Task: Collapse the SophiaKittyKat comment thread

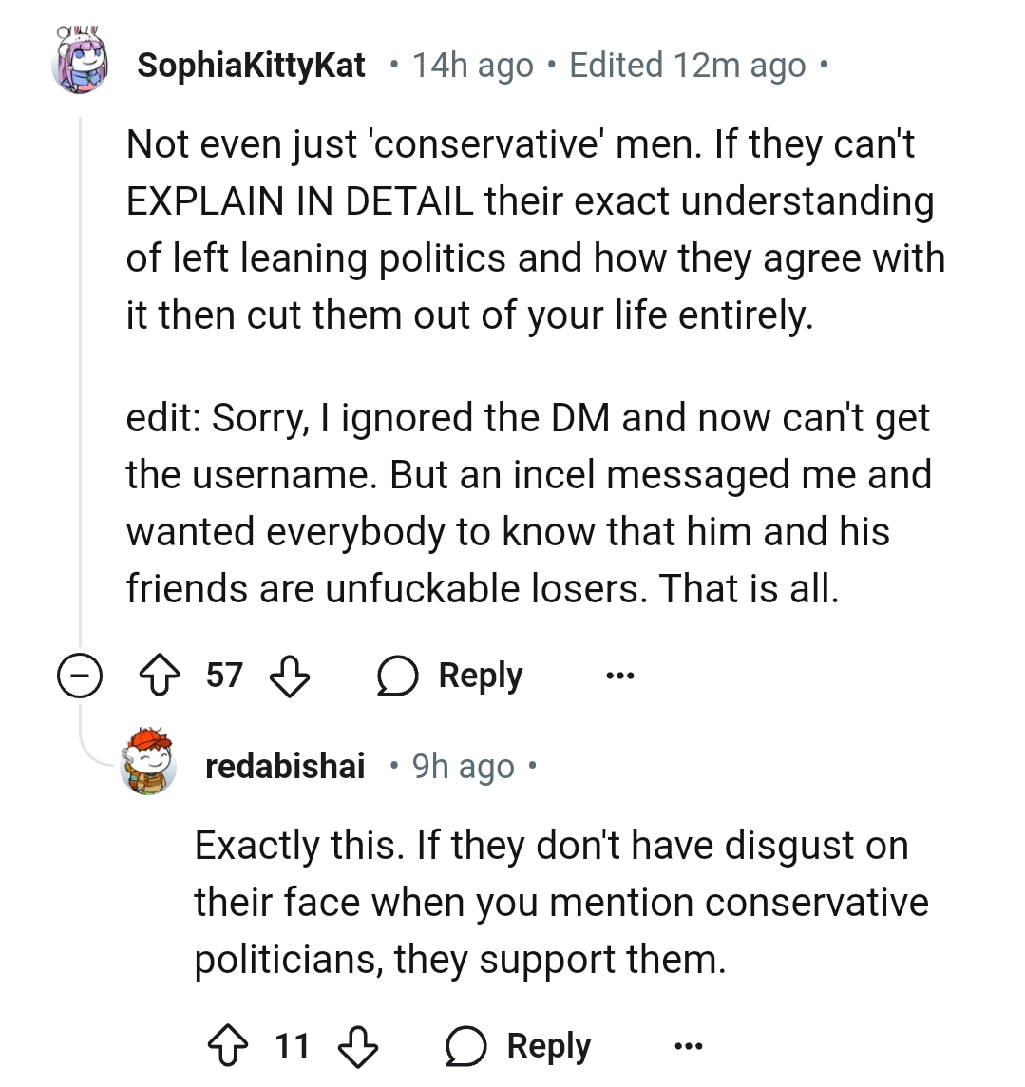Action: click(80, 677)
